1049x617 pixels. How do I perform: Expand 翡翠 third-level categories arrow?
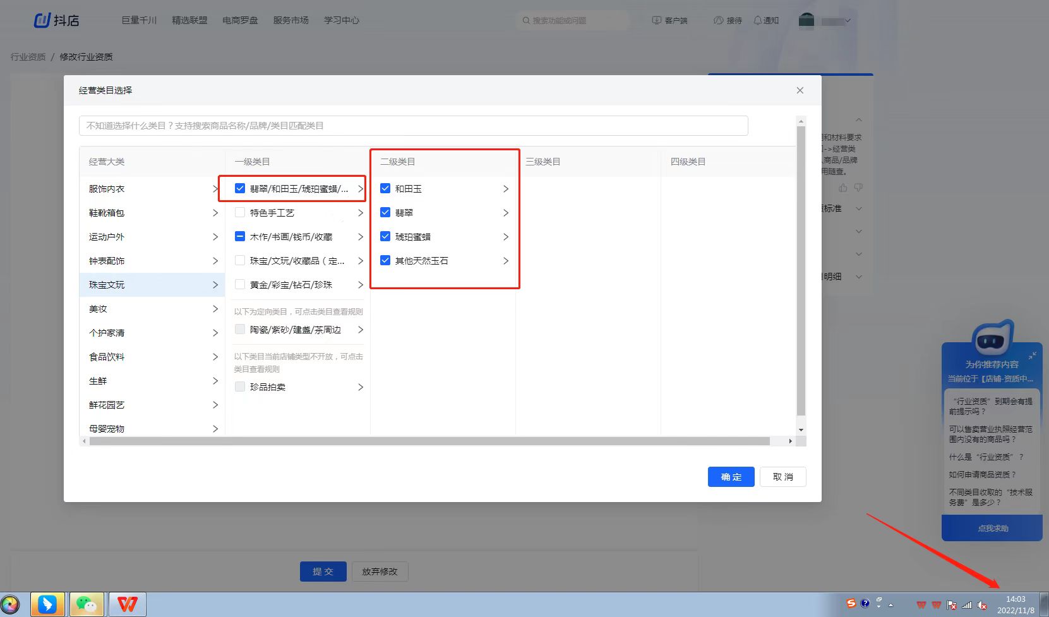pos(506,213)
